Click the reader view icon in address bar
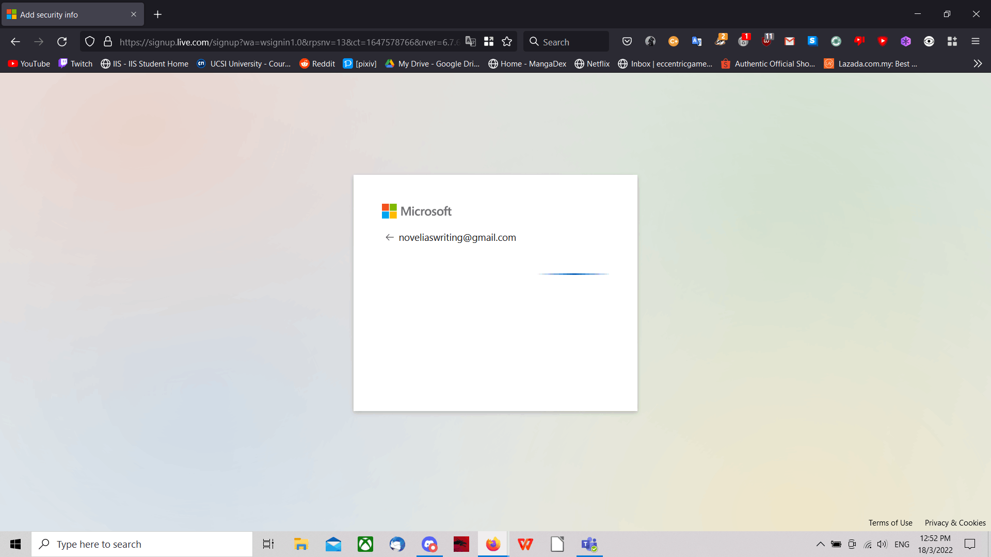The image size is (991, 557). tap(489, 42)
